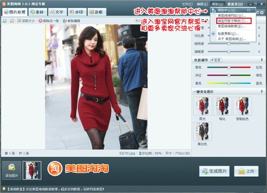Click the 共1张 total count text
267x193 pixels.
[24, 153]
